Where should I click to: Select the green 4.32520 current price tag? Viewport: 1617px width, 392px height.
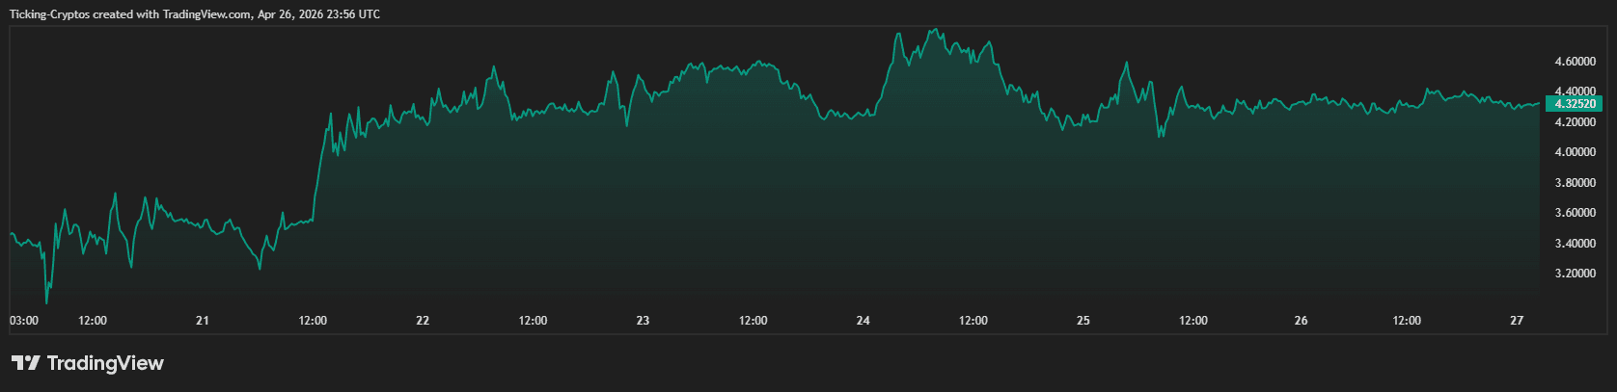click(1574, 104)
